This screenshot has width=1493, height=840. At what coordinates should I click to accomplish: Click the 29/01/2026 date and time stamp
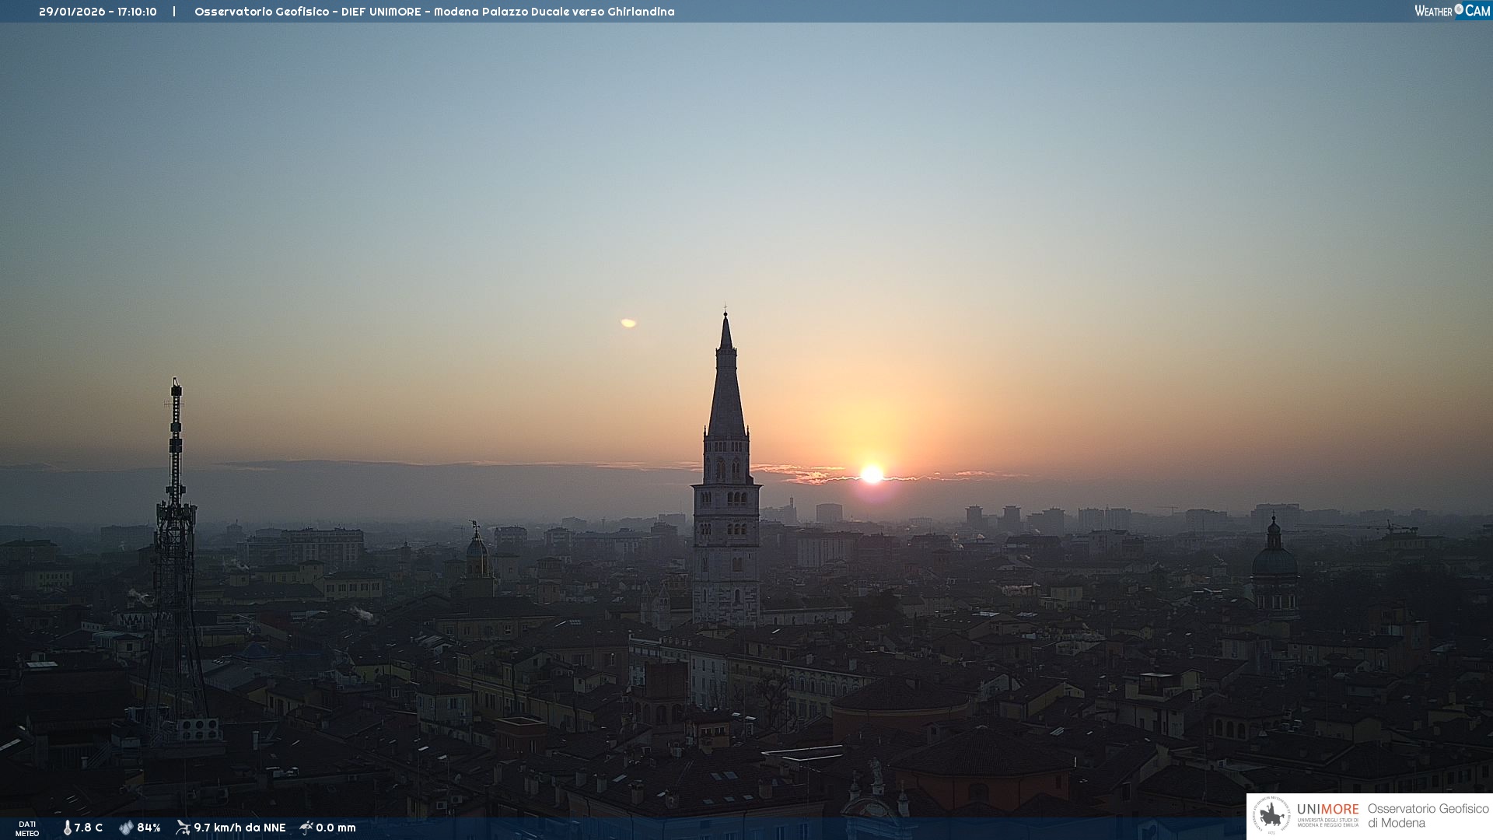coord(98,12)
